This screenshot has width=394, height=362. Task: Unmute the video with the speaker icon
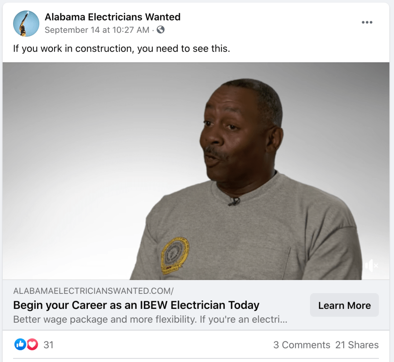click(x=372, y=265)
